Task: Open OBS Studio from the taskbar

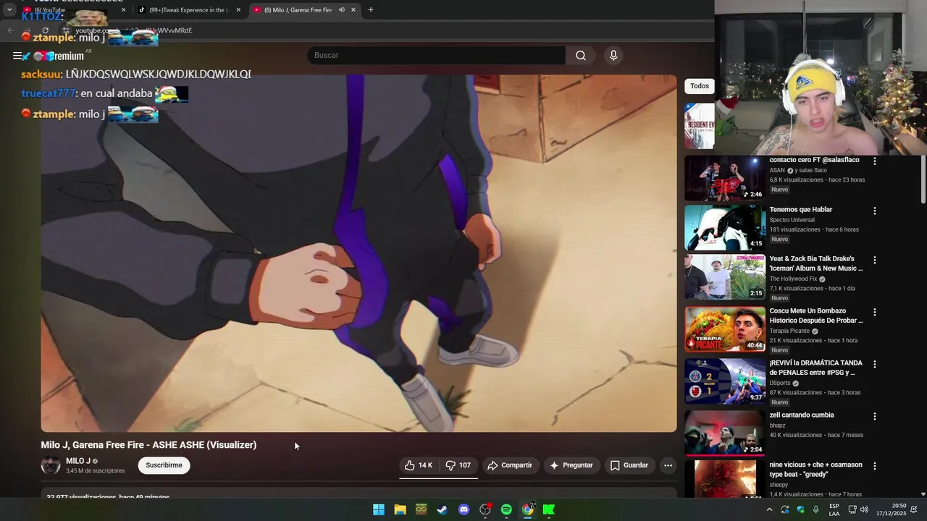Action: pos(485,509)
